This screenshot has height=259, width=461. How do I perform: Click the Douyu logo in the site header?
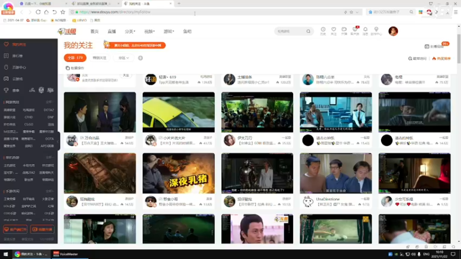click(67, 32)
